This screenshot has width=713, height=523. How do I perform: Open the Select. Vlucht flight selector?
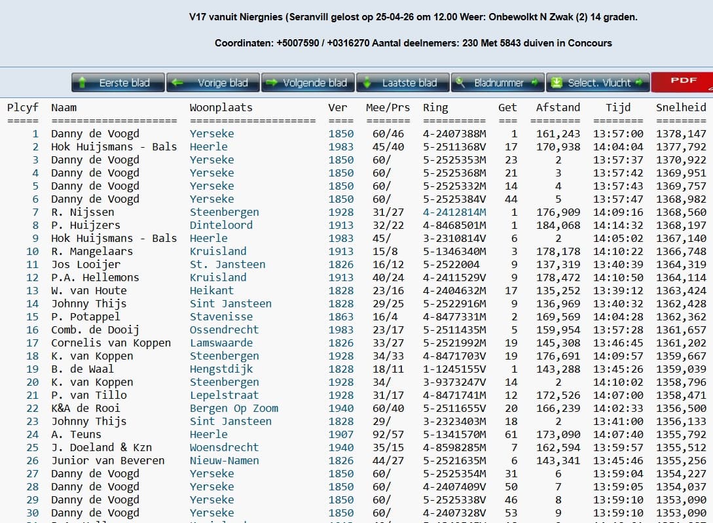(x=598, y=82)
